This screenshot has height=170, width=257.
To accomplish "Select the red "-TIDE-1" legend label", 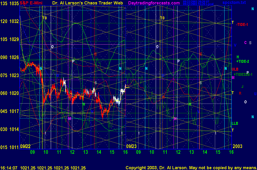I will click(x=242, y=25).
